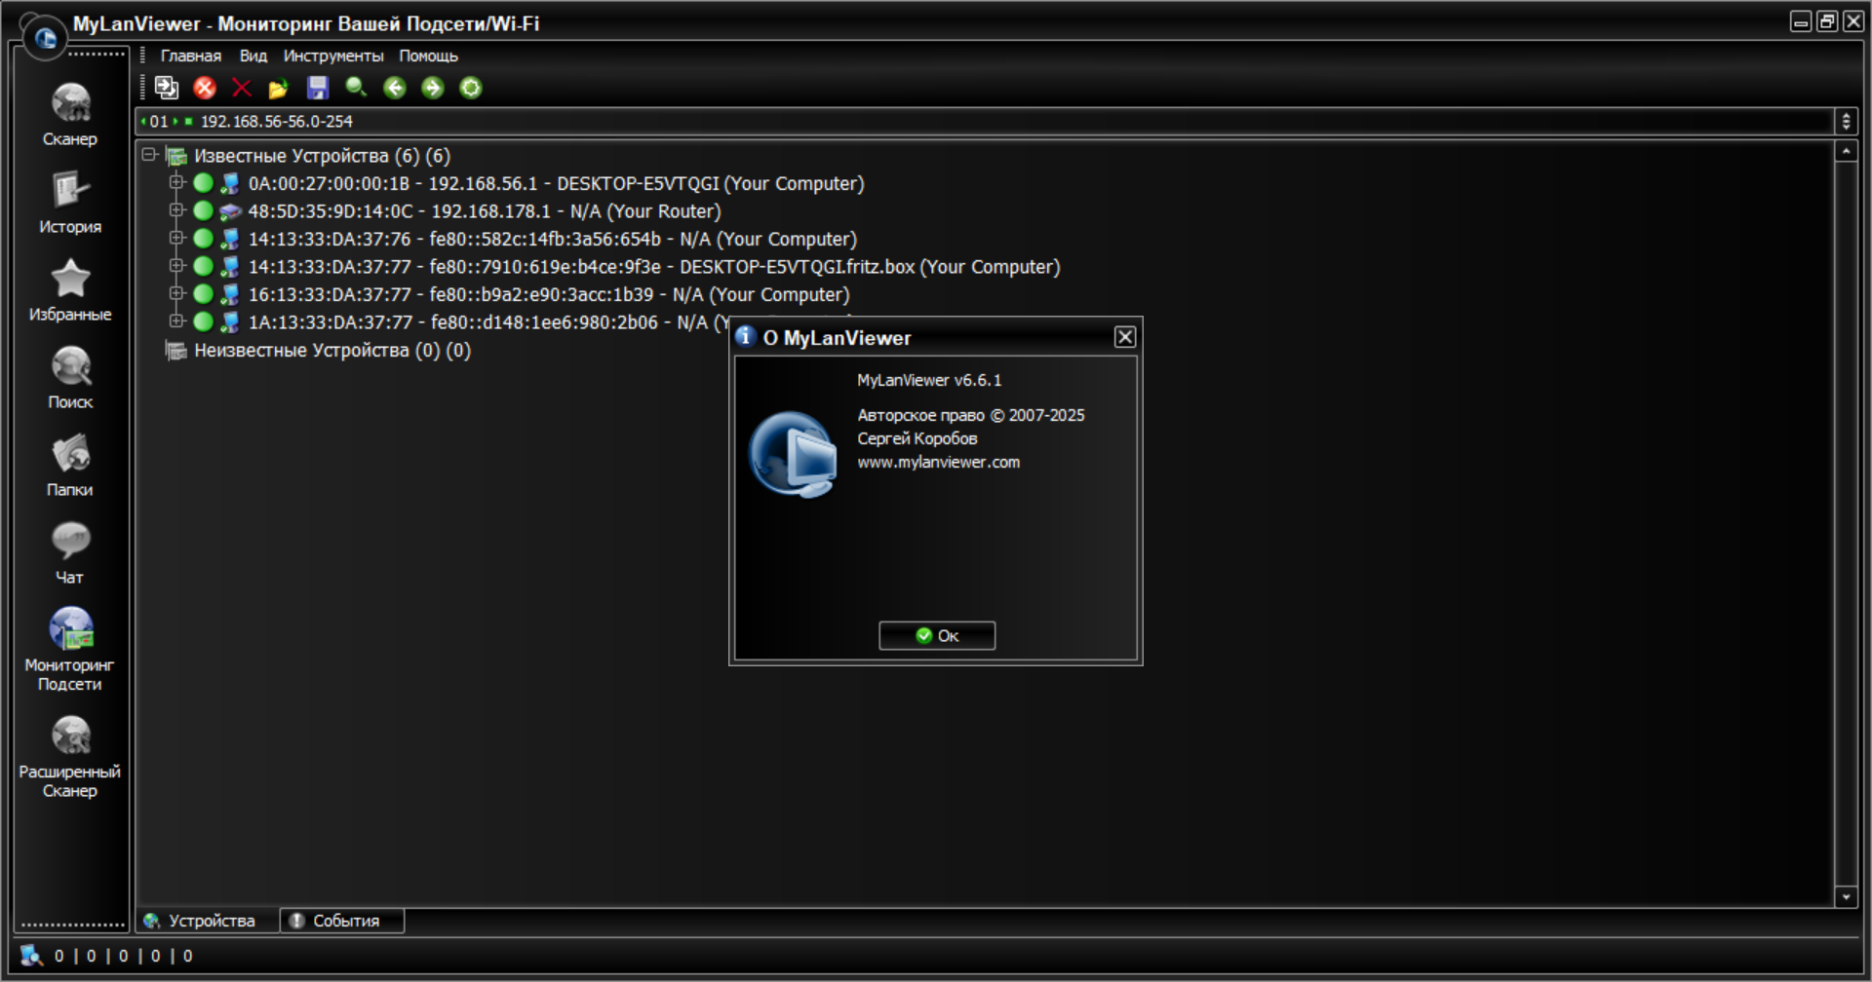This screenshot has width=1872, height=982.
Task: Open the Папки (Folders) sidebar panel
Action: pyautogui.click(x=70, y=466)
